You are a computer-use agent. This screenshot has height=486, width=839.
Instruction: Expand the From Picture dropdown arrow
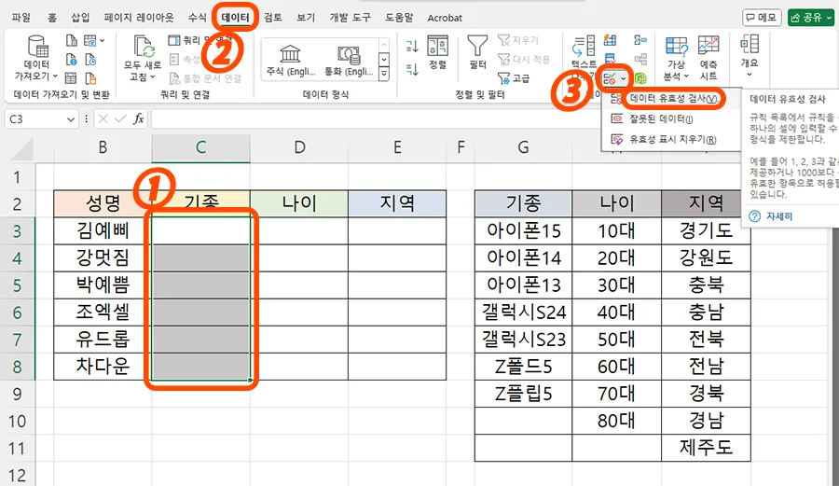click(x=103, y=41)
